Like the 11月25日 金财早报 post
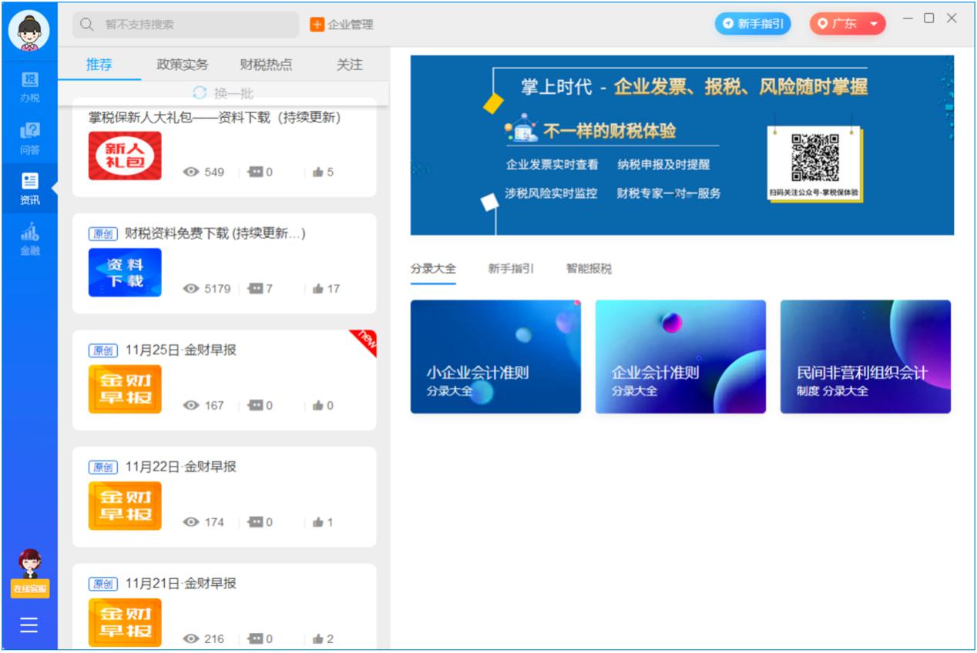Viewport: 977px width, 653px height. pyautogui.click(x=317, y=406)
